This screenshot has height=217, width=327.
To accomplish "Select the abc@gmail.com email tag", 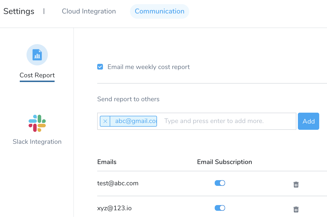I will pos(133,121).
